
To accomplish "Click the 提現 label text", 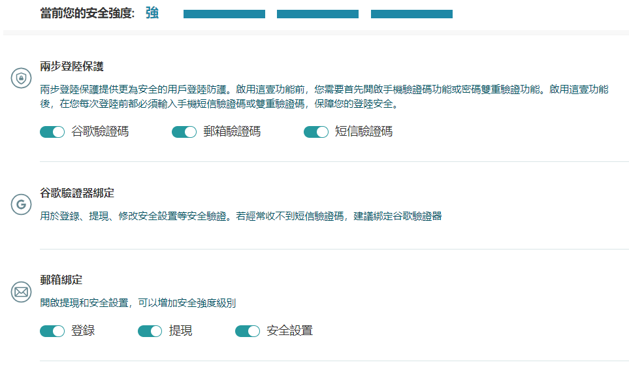I will point(180,331).
